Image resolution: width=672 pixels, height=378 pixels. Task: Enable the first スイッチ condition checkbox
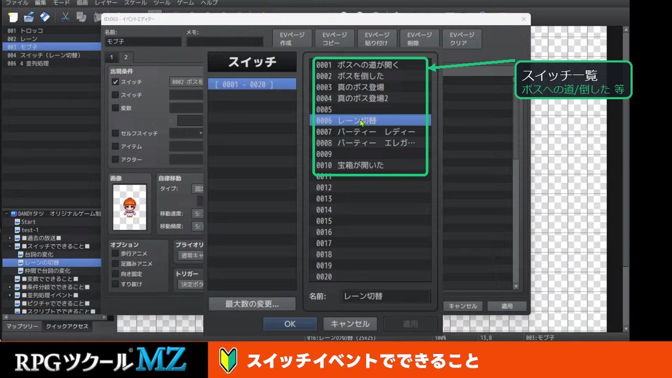115,82
